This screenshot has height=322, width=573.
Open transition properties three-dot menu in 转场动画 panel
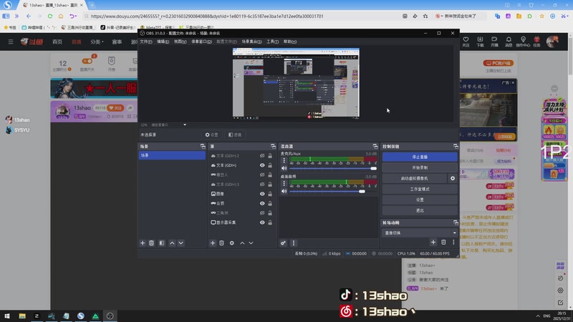453,242
